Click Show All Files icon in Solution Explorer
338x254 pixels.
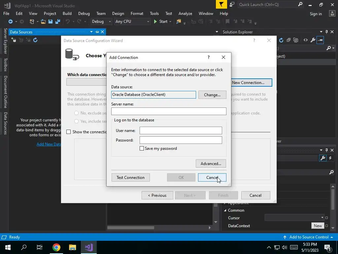(296, 40)
